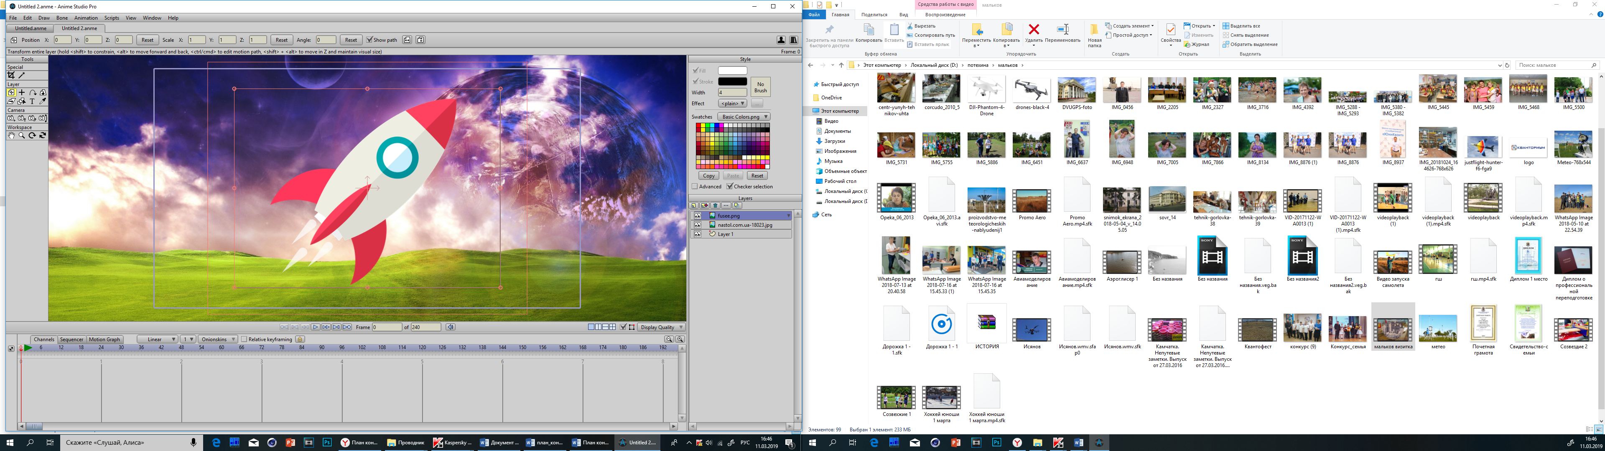Viewport: 1605px width, 451px height.
Task: Select the Orbit Workspace tool
Action: [x=43, y=136]
